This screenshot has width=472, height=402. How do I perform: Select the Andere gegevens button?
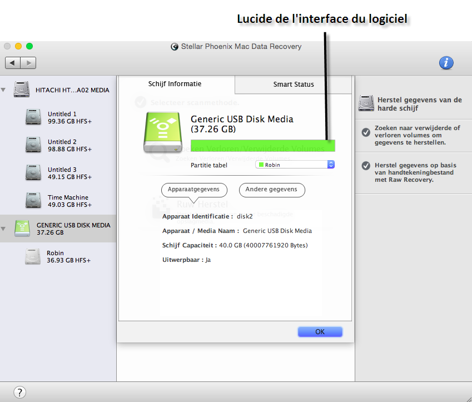[x=272, y=190]
